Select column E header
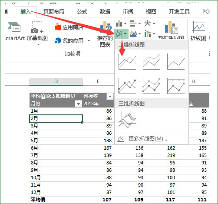Viewport: 218px width, 204px height. pos(98,81)
